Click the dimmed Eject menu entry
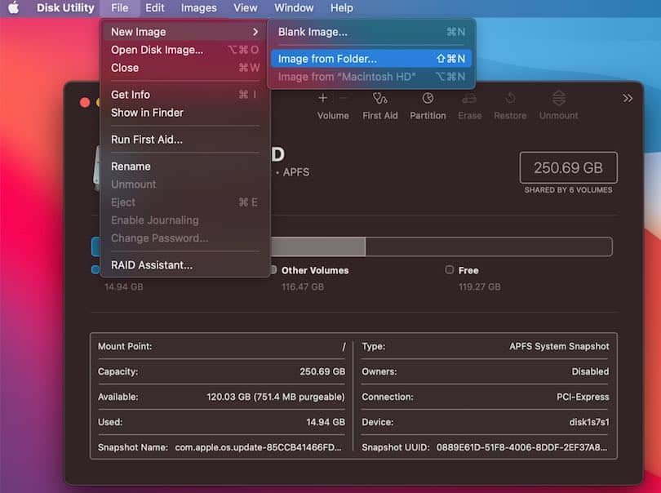This screenshot has height=493, width=661. tap(184, 202)
